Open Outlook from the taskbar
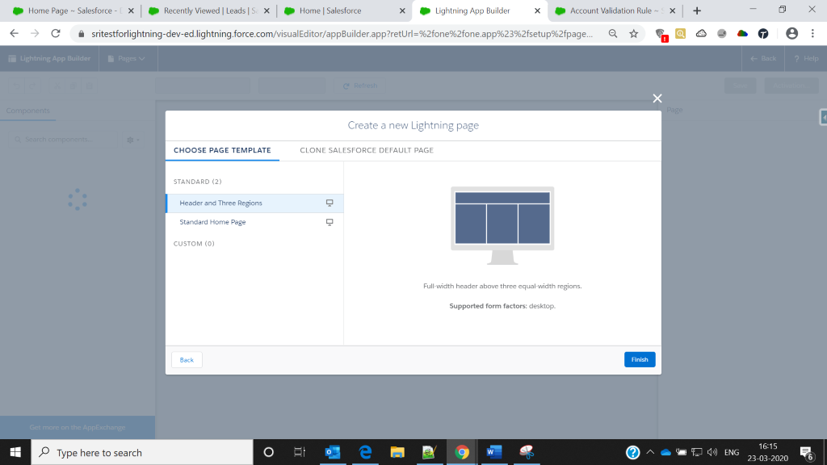 click(332, 452)
